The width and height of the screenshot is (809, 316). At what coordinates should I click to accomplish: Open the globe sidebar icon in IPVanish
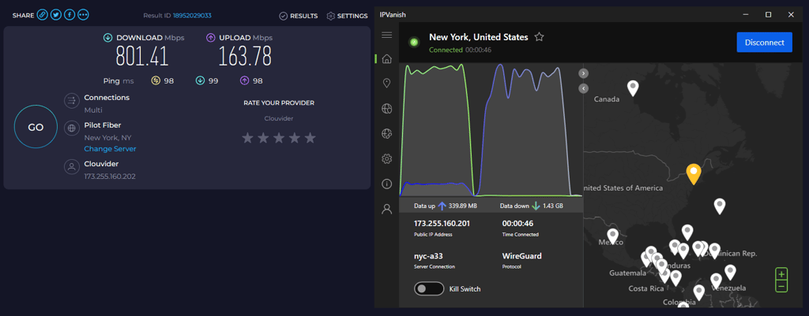click(386, 109)
